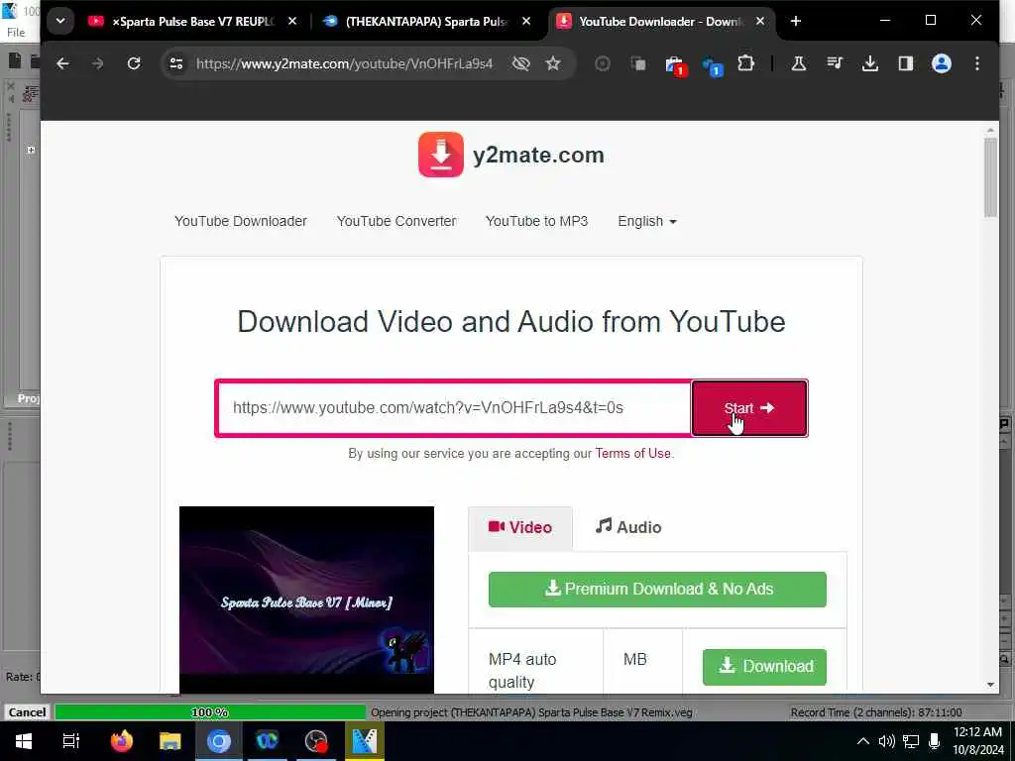Click the extension icon with blue badge
Image resolution: width=1015 pixels, height=761 pixels.
click(712, 64)
